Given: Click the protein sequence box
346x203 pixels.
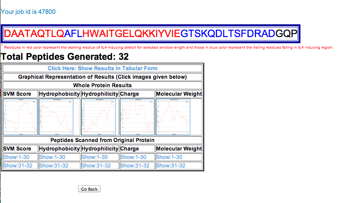Looking at the screenshot, I should tap(150, 34).
